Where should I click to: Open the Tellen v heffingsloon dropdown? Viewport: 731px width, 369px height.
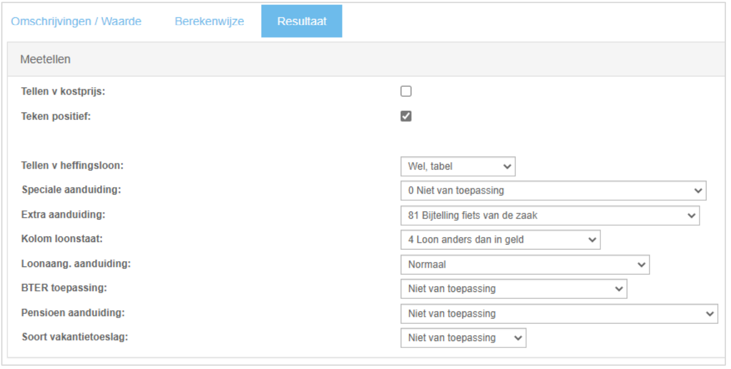(458, 166)
